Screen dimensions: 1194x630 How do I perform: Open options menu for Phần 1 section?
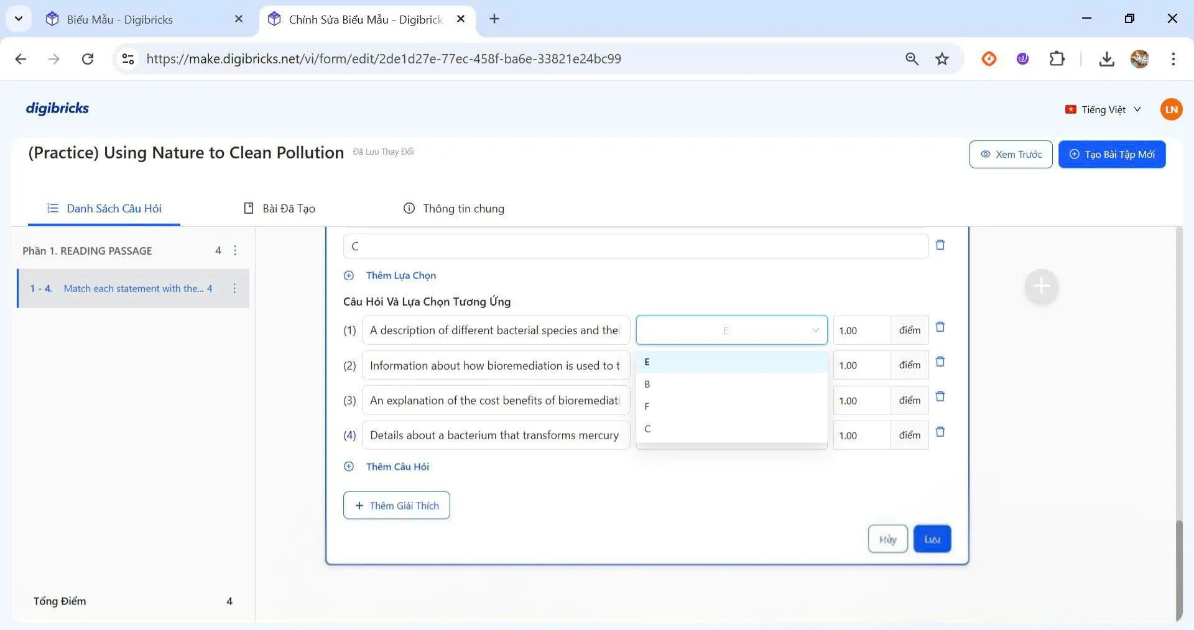[235, 251]
